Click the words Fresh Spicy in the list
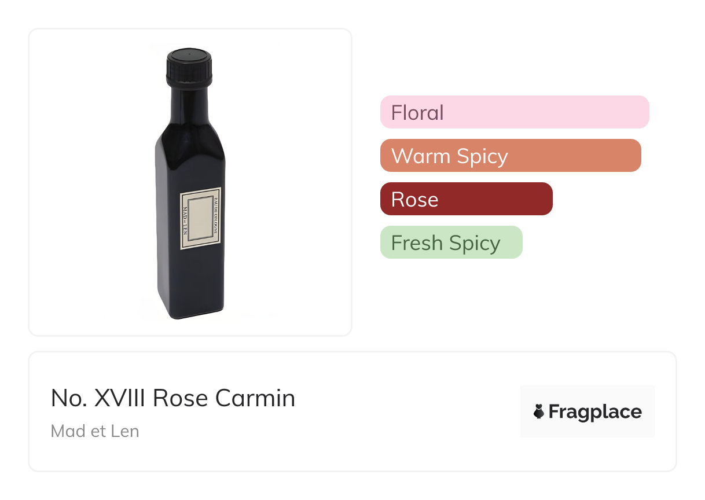The image size is (705, 500). [445, 242]
